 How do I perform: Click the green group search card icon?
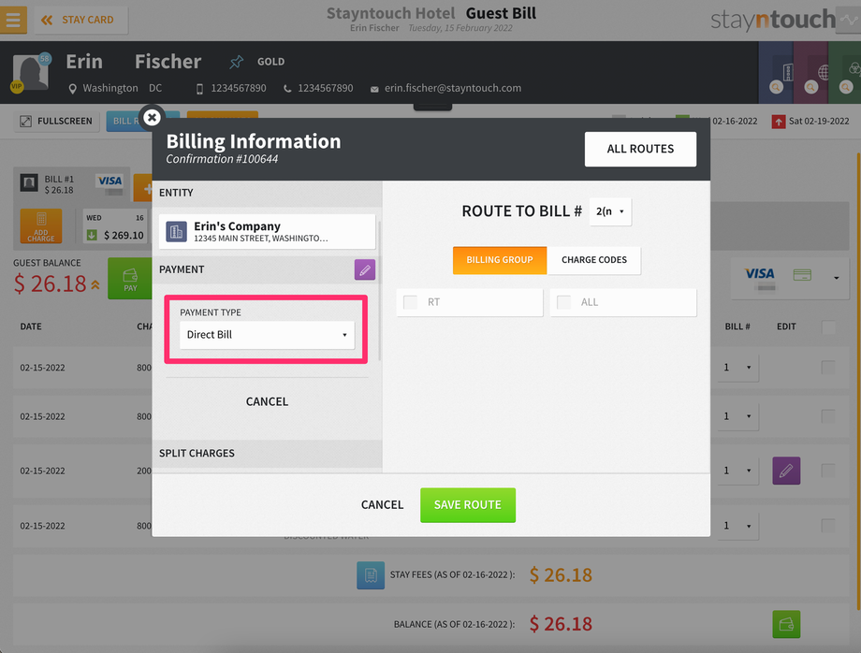click(x=846, y=73)
